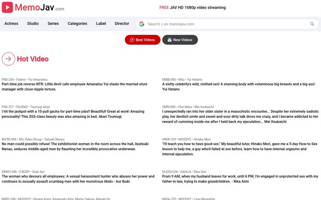321x200 pixels.
Task: Select the DLDSS-526 video code
Action: pyautogui.click(x=170, y=172)
